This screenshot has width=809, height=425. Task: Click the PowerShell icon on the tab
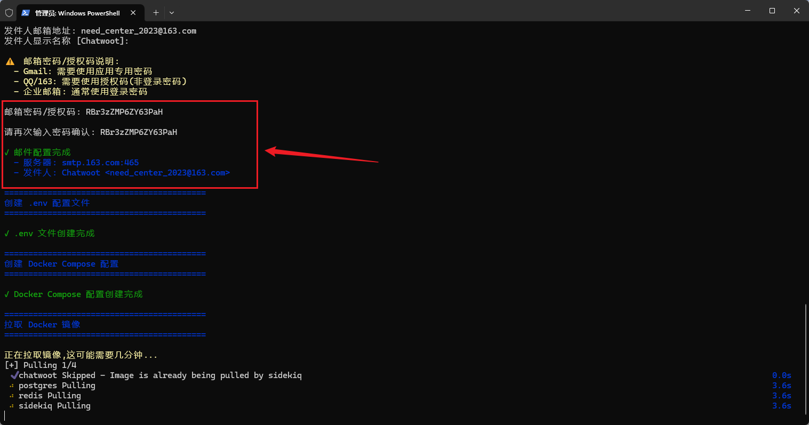click(26, 13)
